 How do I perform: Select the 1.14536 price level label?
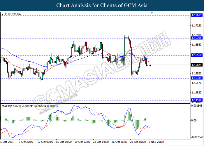click(197, 100)
